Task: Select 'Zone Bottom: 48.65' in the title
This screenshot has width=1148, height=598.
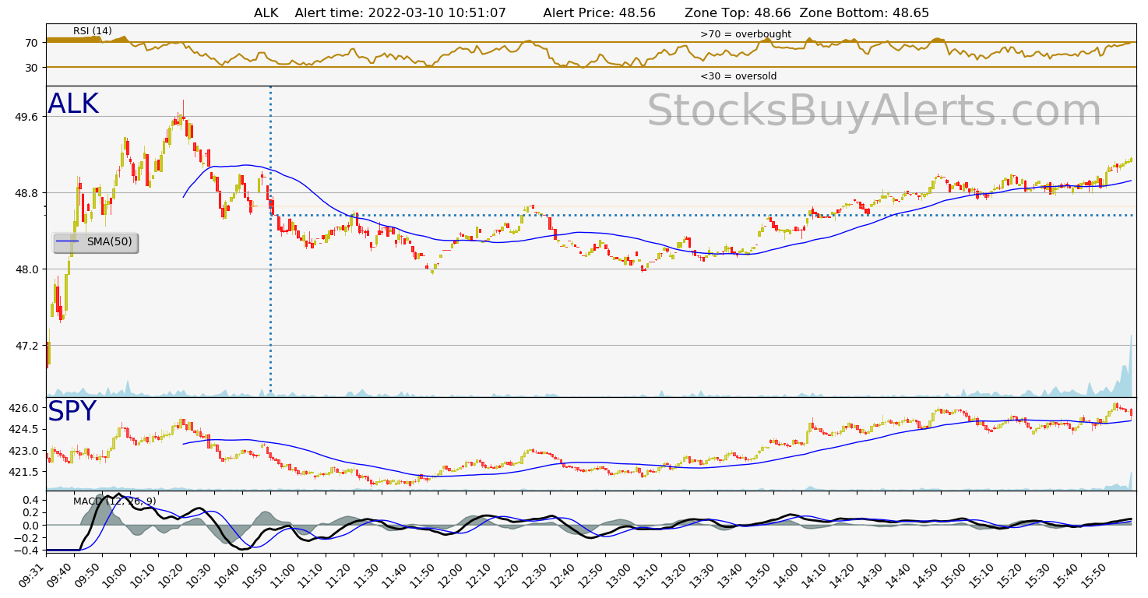Action: coord(865,13)
